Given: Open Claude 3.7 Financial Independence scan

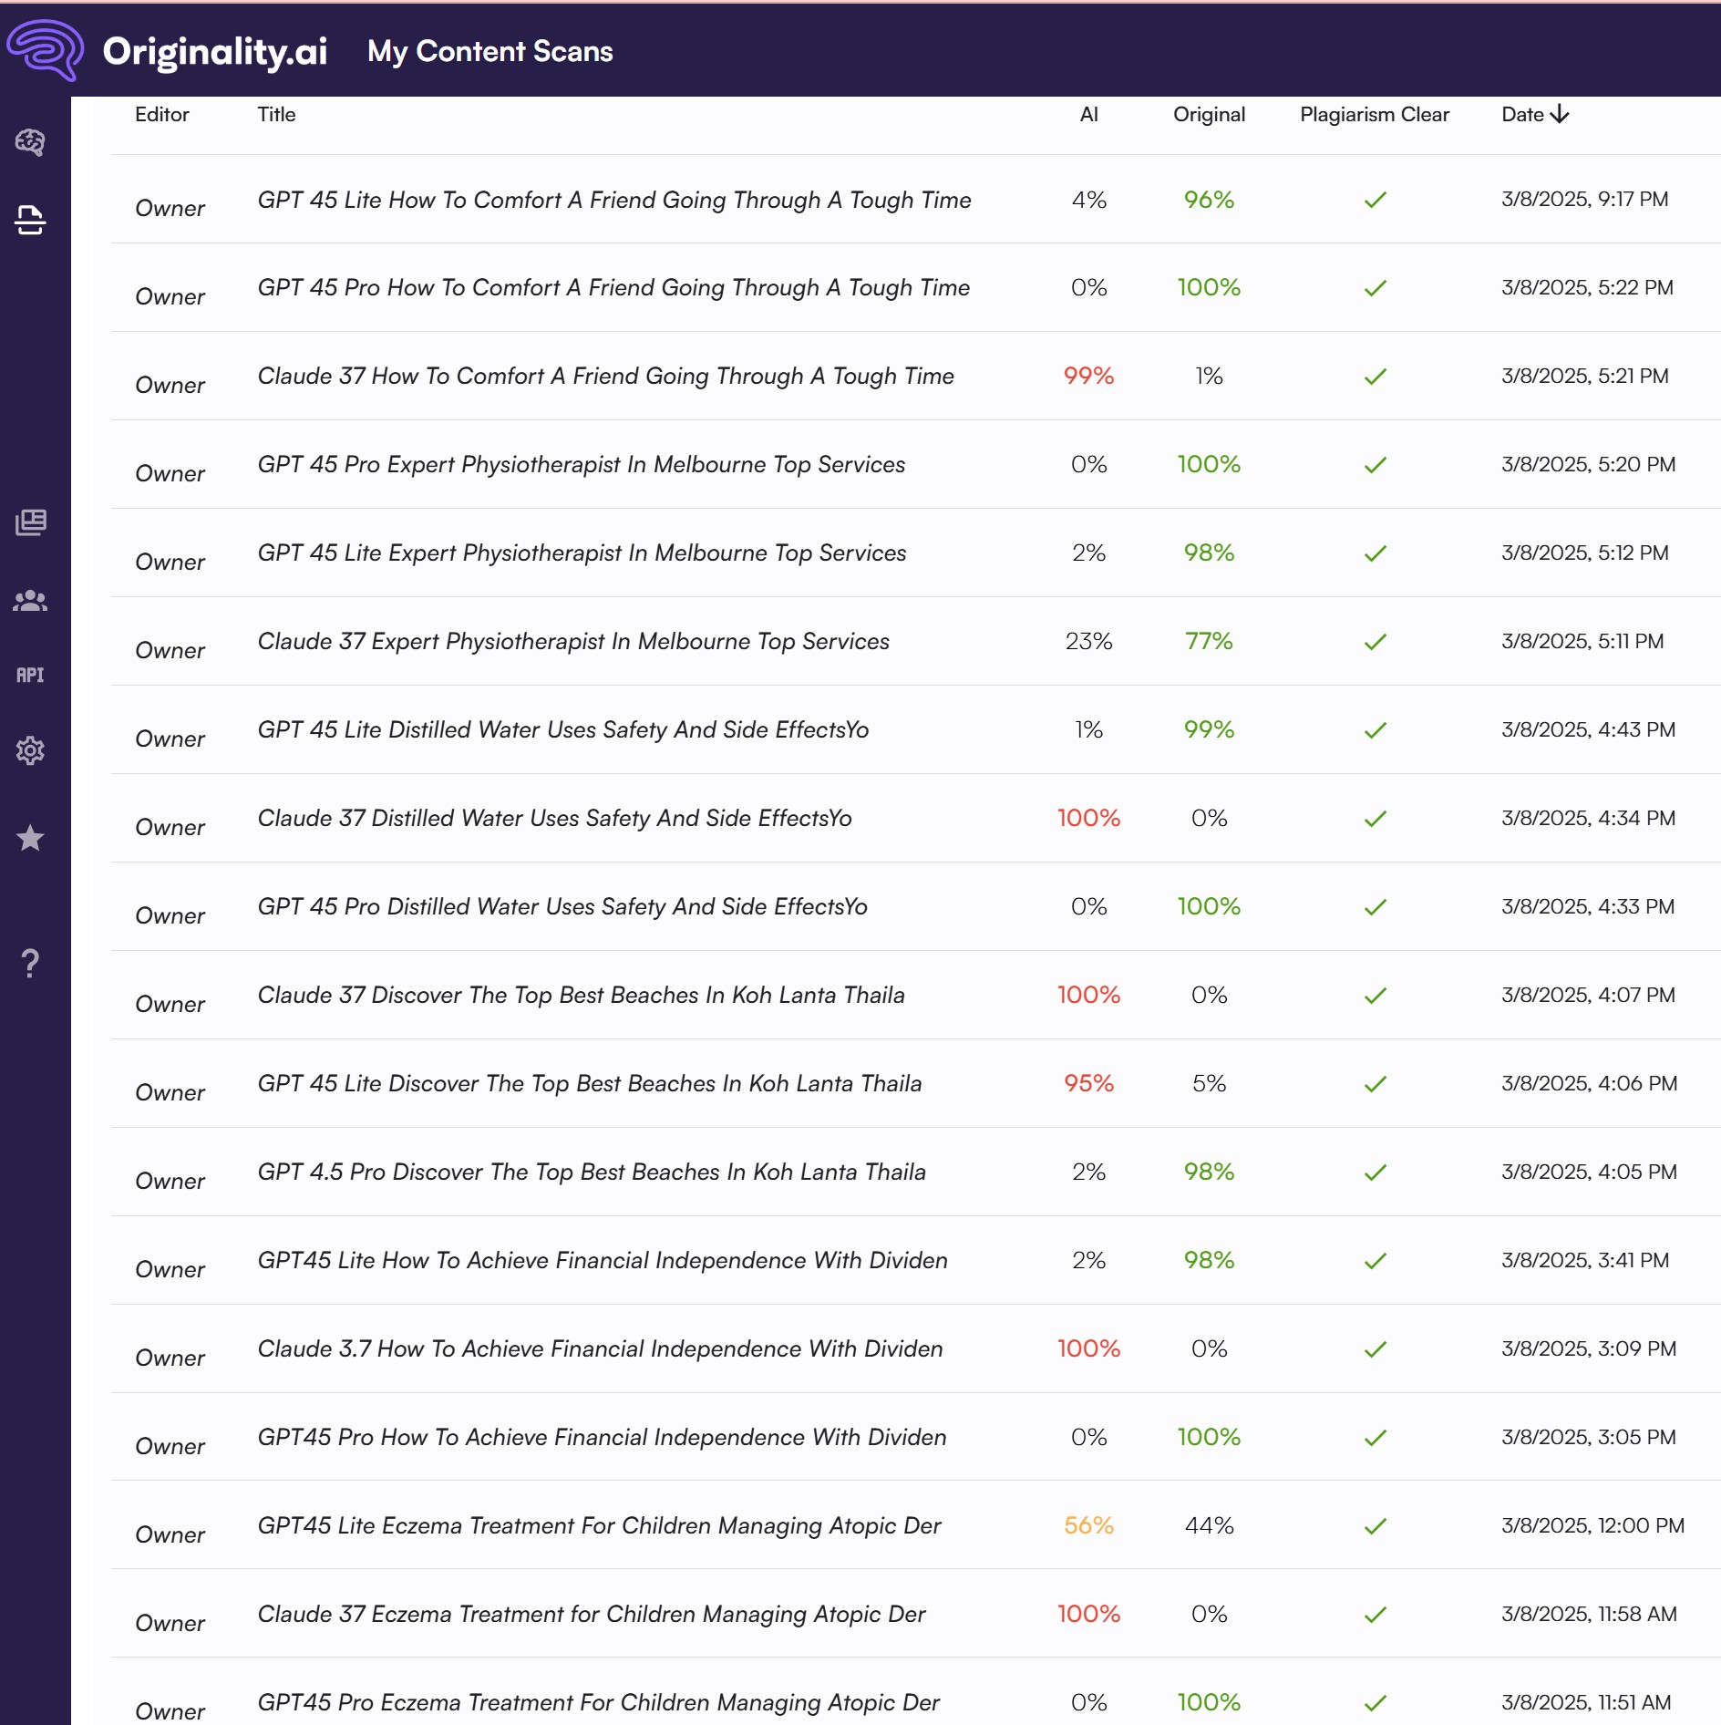Looking at the screenshot, I should click(600, 1348).
